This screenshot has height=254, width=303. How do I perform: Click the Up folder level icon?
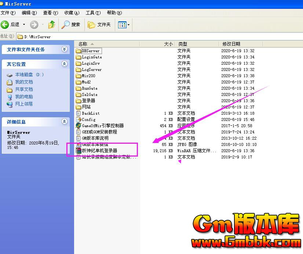pyautogui.click(x=52, y=25)
